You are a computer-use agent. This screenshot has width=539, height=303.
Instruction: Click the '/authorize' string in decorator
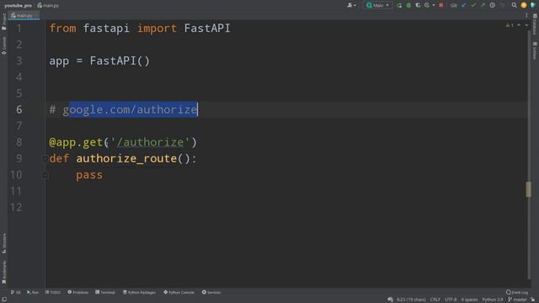click(x=150, y=142)
